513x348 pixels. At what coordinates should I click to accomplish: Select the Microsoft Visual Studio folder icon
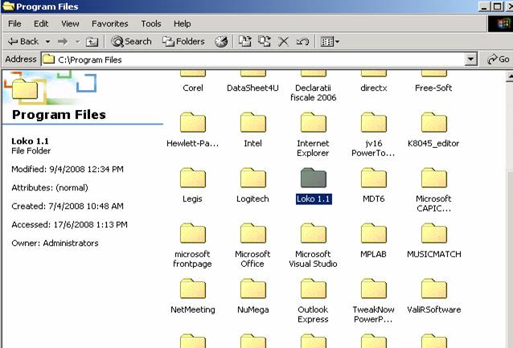point(314,234)
